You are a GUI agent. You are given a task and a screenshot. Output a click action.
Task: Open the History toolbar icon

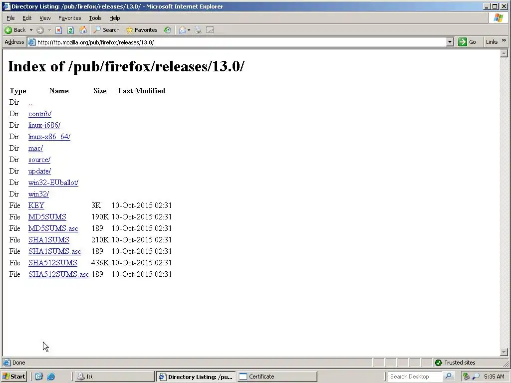[x=167, y=30]
